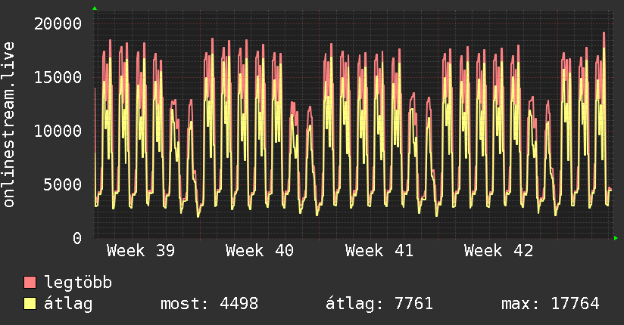
Task: Click the onlinestream.live vertical axis title
Action: (8, 125)
